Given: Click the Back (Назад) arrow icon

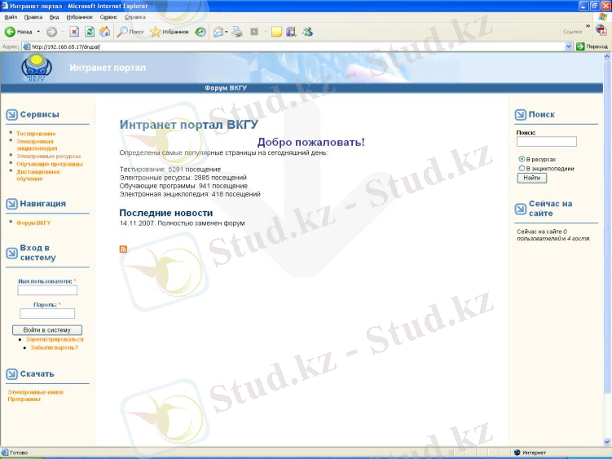Looking at the screenshot, I should (x=10, y=32).
